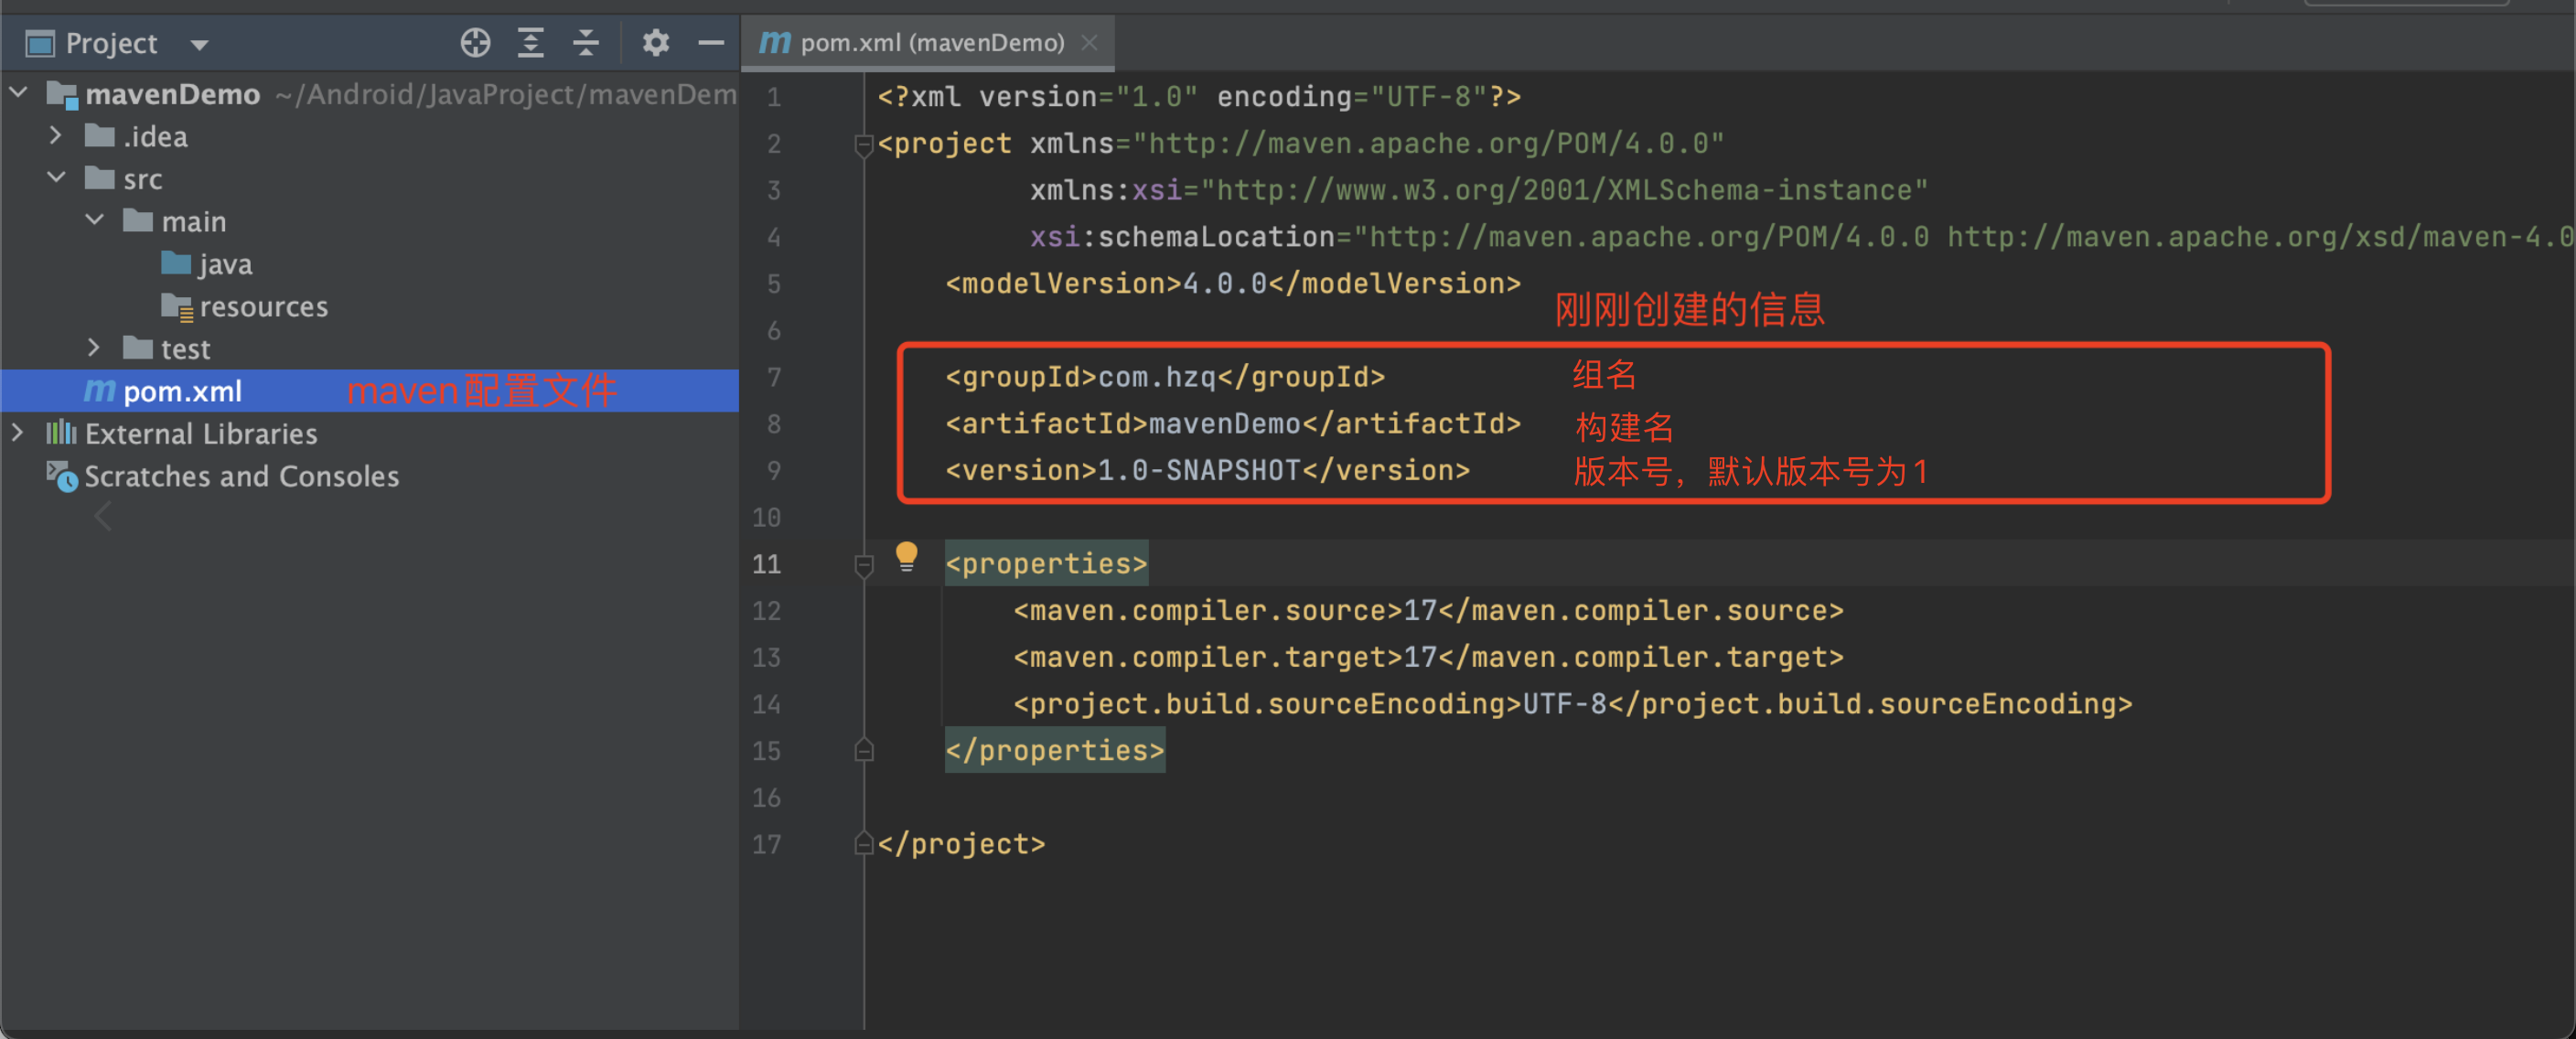The image size is (2576, 1039).
Task: Fold the properties block at line 11
Action: 864,566
